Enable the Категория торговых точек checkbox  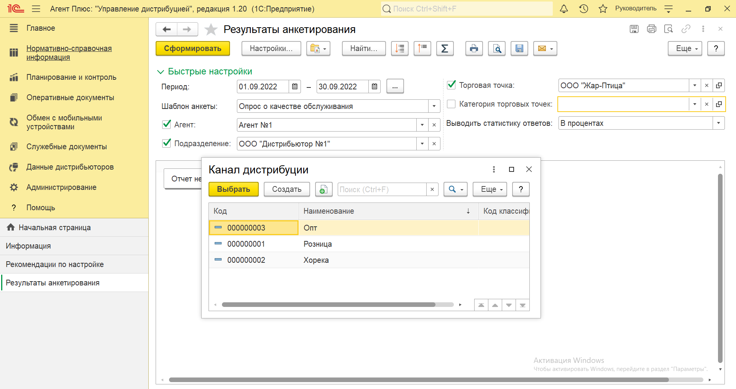[452, 104]
